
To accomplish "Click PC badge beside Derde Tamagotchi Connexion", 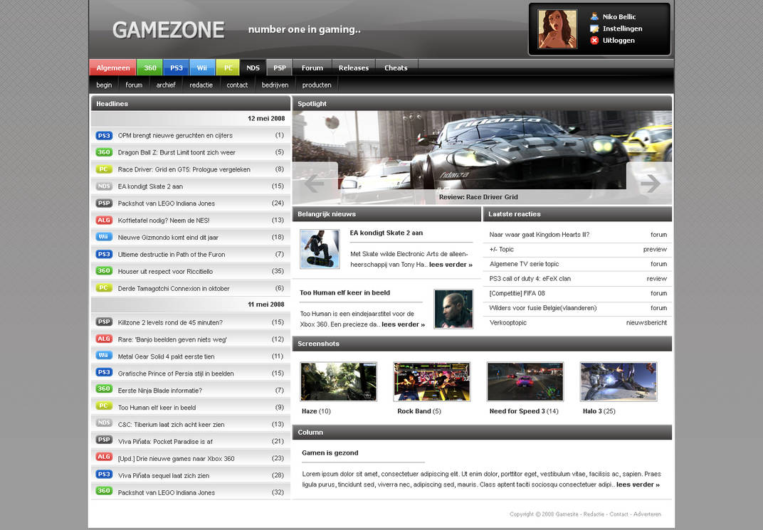I will [104, 288].
